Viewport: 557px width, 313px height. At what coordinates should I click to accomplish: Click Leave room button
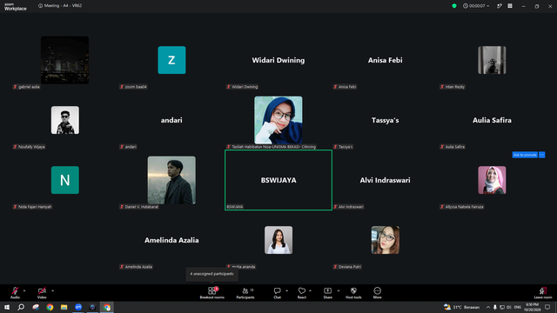point(543,293)
